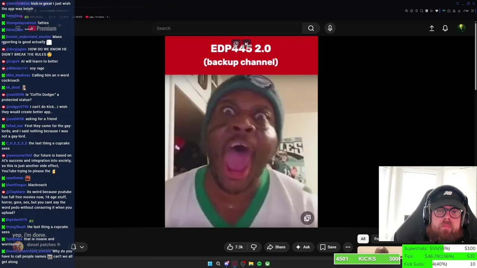
Task: Click the YouTube page scrollbar
Action: (x=475, y=56)
